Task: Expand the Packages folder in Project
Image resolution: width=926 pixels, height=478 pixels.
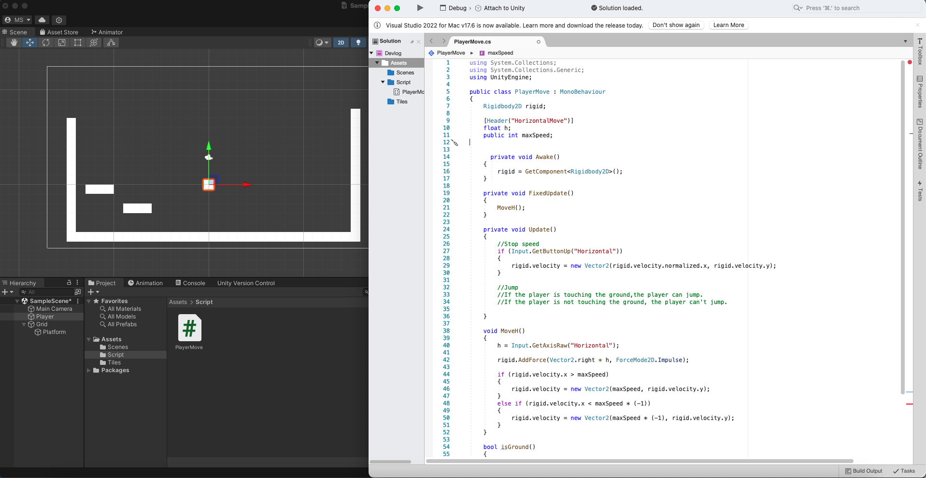Action: (89, 370)
